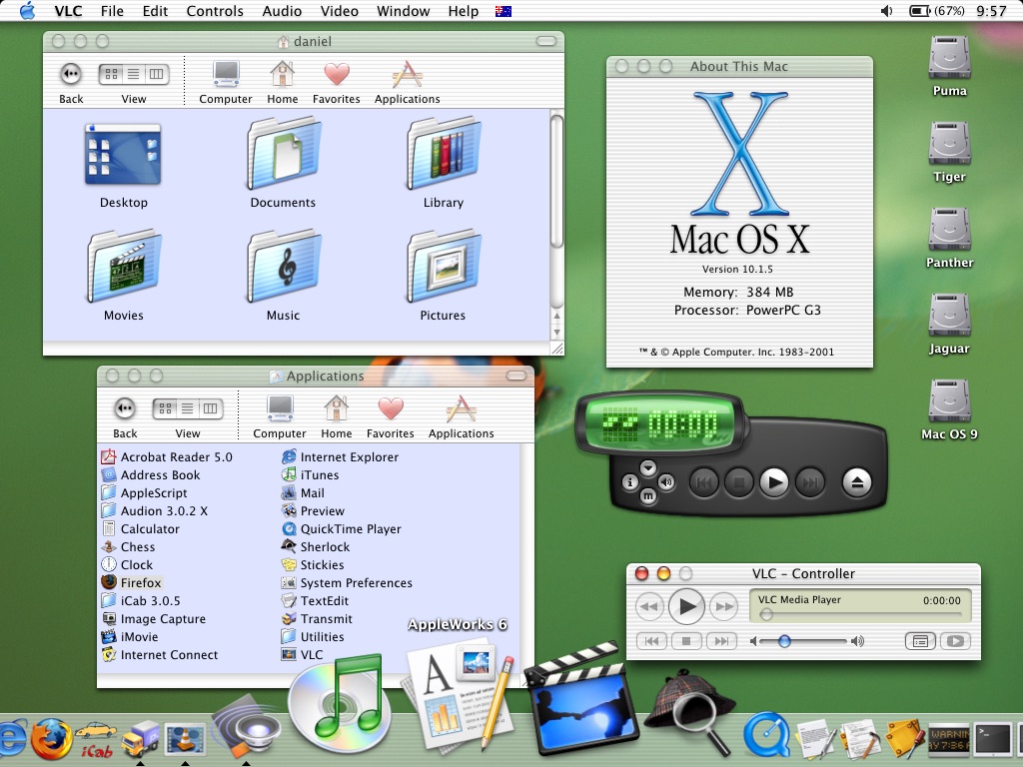Image resolution: width=1023 pixels, height=767 pixels.
Task: Select System Preferences in Applications list
Action: (x=347, y=582)
